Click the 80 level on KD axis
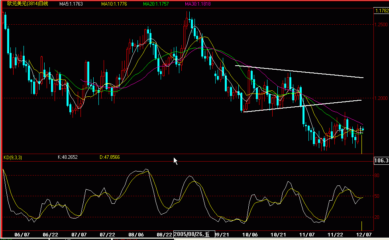The image size is (389, 240). [x=377, y=176]
